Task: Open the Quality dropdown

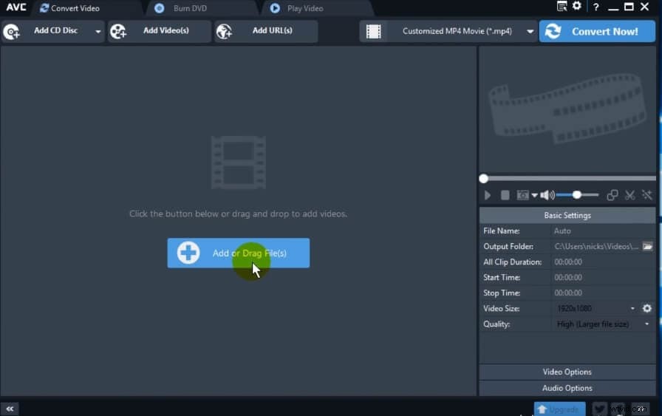Action: click(603, 324)
